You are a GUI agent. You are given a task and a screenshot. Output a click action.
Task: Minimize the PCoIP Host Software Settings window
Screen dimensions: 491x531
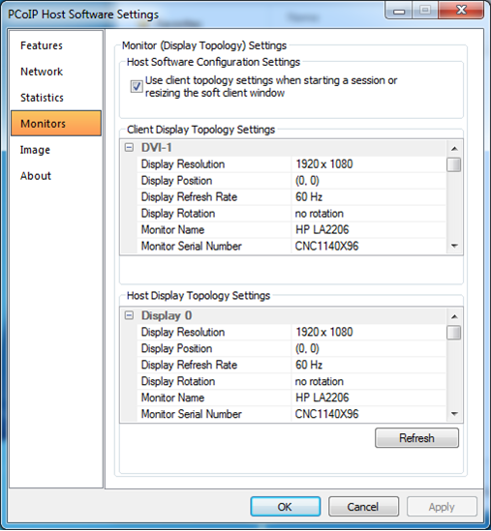399,11
